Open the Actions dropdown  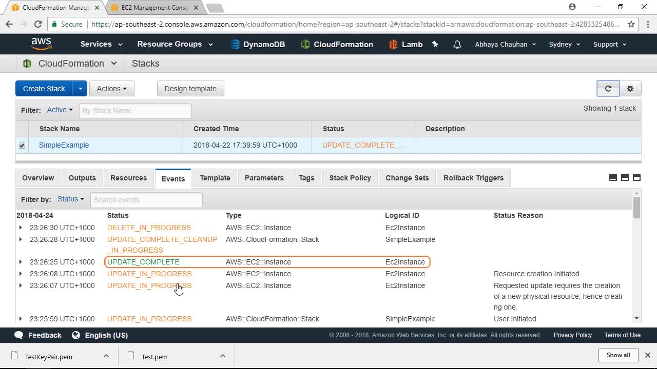pyautogui.click(x=112, y=89)
